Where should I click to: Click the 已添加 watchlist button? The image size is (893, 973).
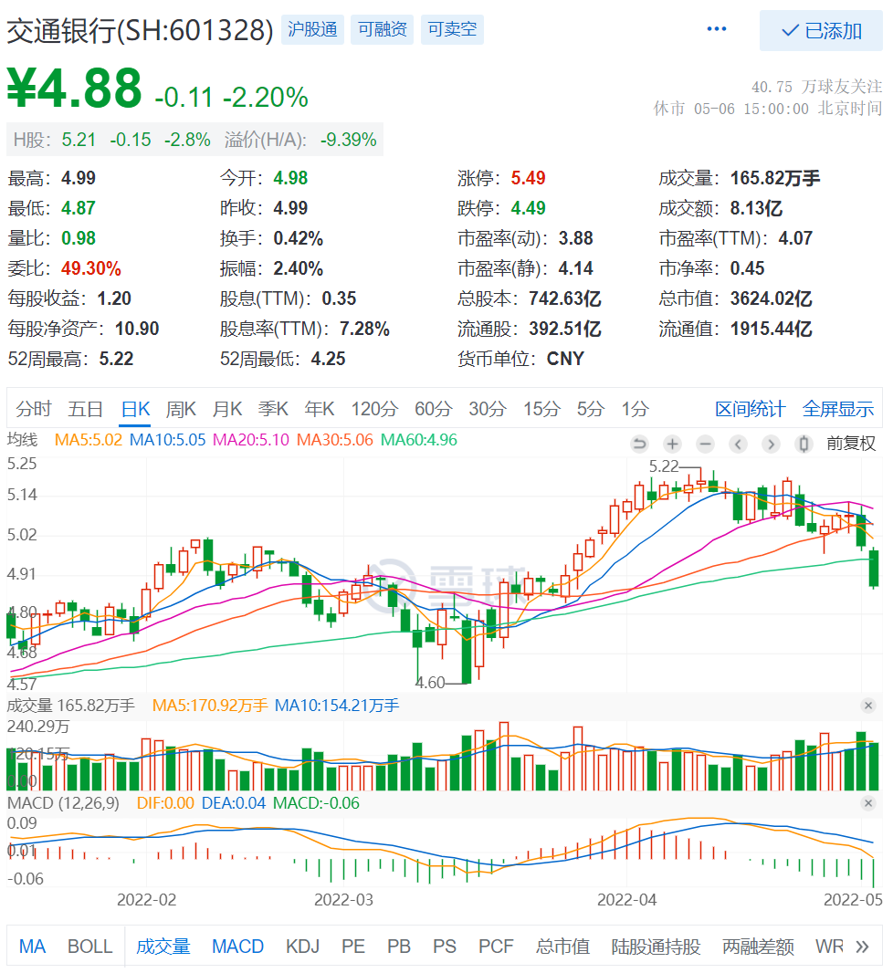(x=820, y=30)
